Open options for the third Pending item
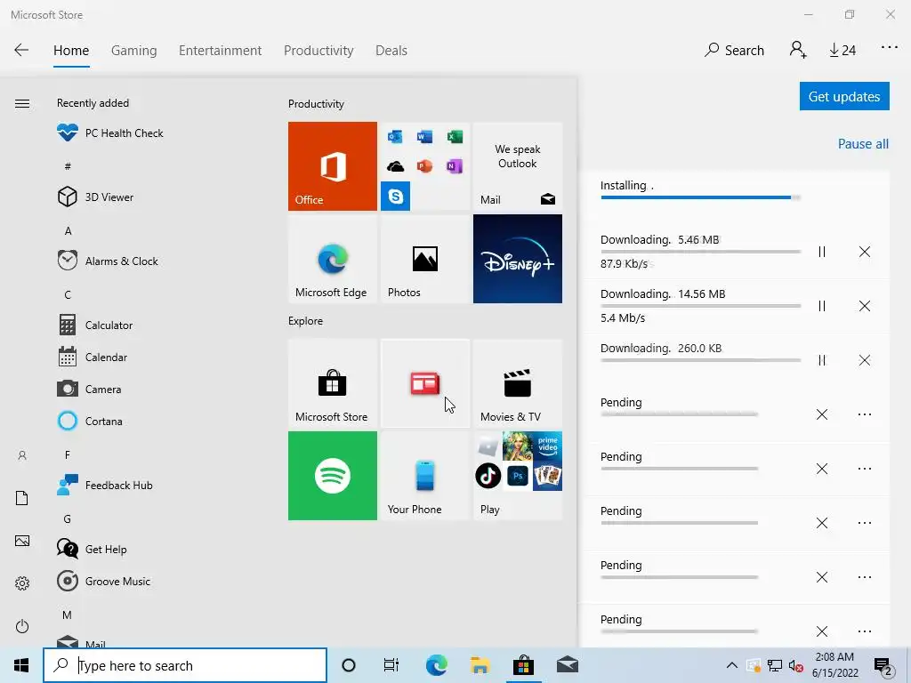Screen dimensions: 911x683 click(x=865, y=523)
